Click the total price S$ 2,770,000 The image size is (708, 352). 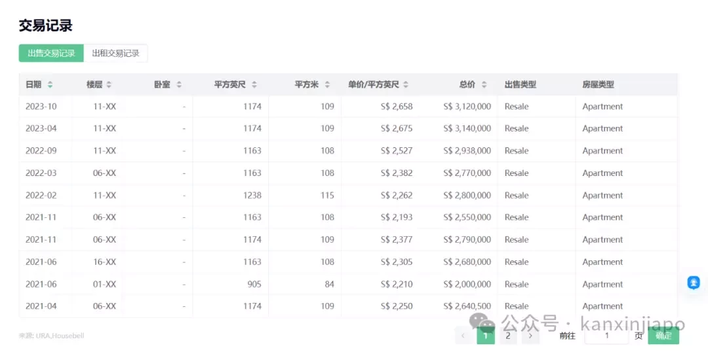click(467, 173)
